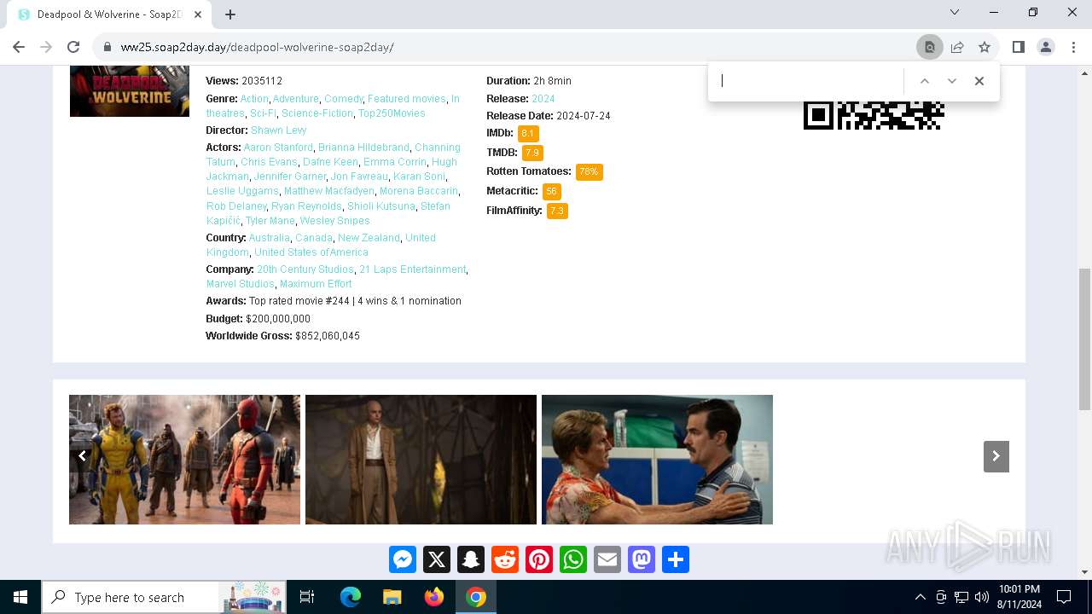Click the FilmAffinity 7.3 badge

click(x=557, y=211)
